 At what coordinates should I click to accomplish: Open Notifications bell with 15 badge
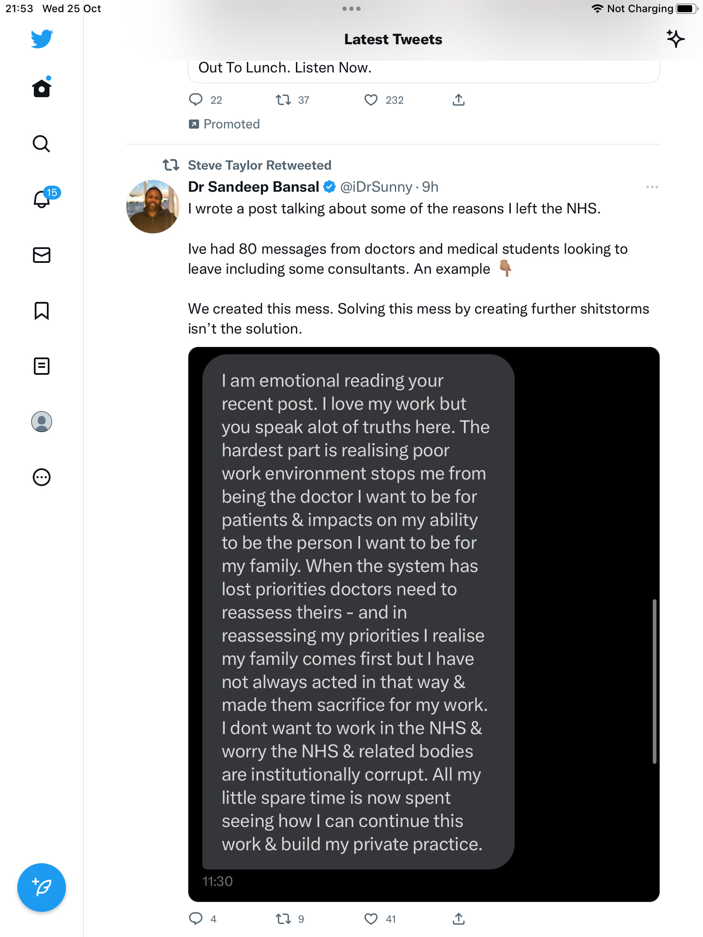pos(45,198)
